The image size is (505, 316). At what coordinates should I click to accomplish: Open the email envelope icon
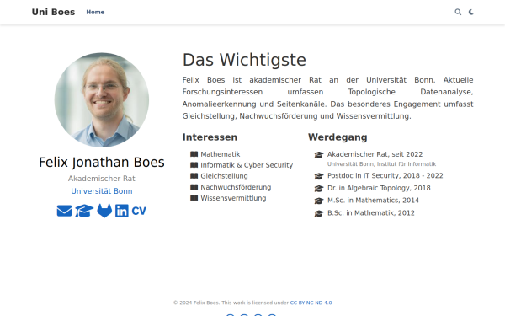pyautogui.click(x=65, y=211)
